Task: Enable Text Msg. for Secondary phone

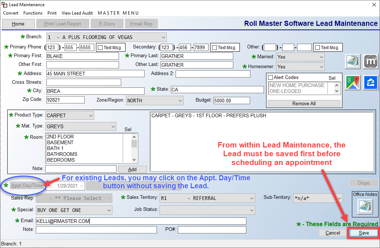Action: pos(215,48)
